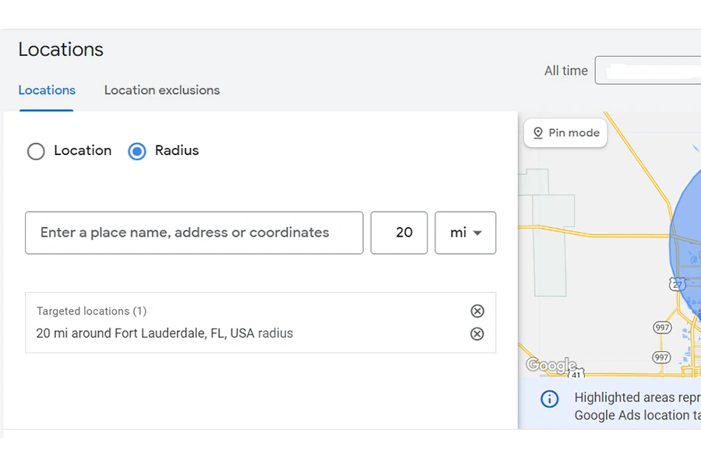Click the US Route 27 shield on map

pyautogui.click(x=678, y=284)
